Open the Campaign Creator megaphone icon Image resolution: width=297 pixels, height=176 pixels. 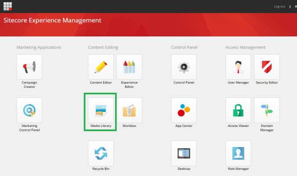click(x=29, y=67)
